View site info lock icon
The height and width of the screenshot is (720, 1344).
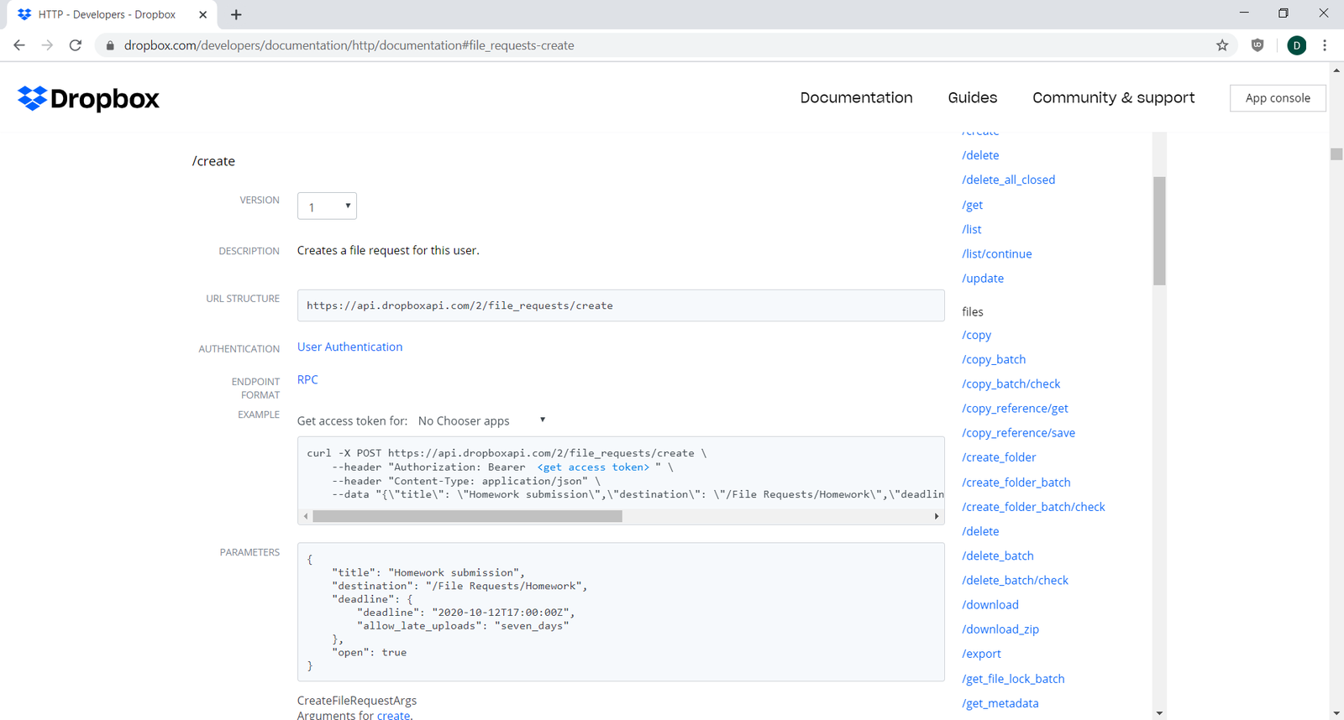[110, 45]
